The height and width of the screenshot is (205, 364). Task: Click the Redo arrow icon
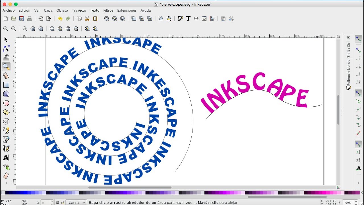68,19
